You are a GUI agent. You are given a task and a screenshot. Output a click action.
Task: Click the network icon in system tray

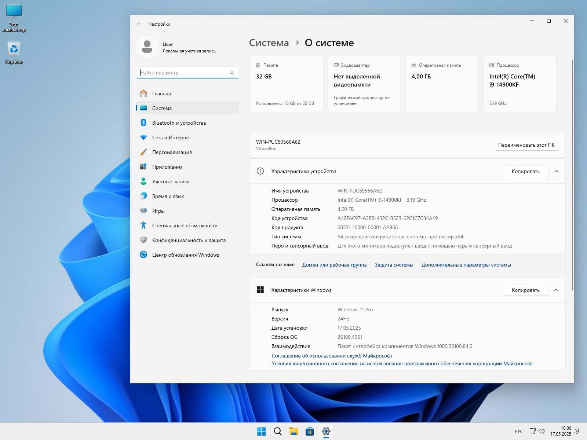532,431
